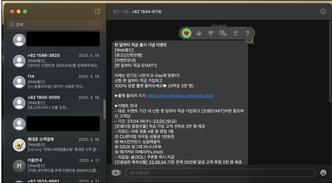React with the thumbs down tapback
This screenshot has width=332, height=183.
coord(211,33)
